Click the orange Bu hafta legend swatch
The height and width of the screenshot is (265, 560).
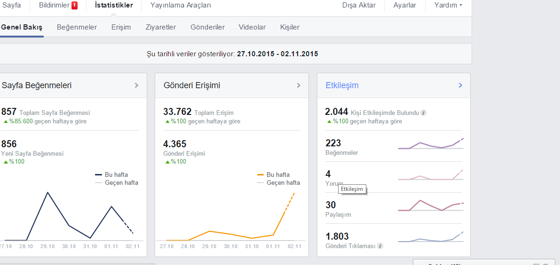pos(260,175)
